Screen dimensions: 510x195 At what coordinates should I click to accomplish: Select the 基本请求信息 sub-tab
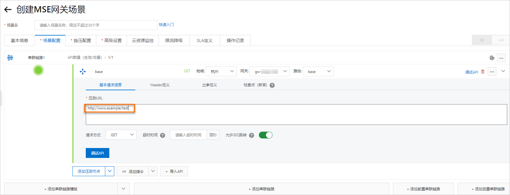pos(111,85)
